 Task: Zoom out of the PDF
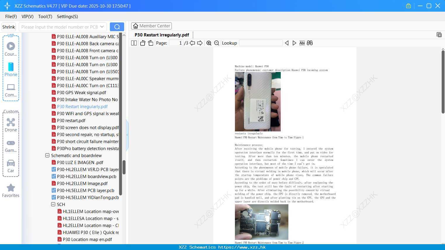click(217, 43)
